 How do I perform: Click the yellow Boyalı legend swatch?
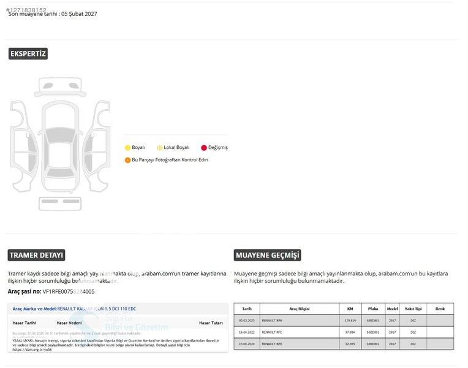(127, 148)
